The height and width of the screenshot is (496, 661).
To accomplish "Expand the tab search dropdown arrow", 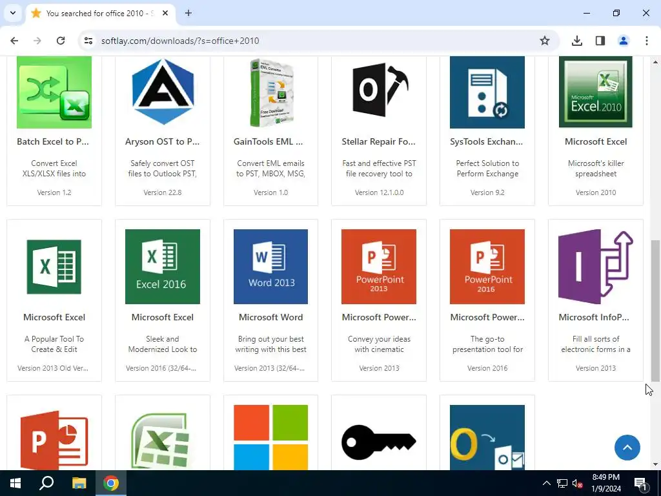I will tap(13, 13).
